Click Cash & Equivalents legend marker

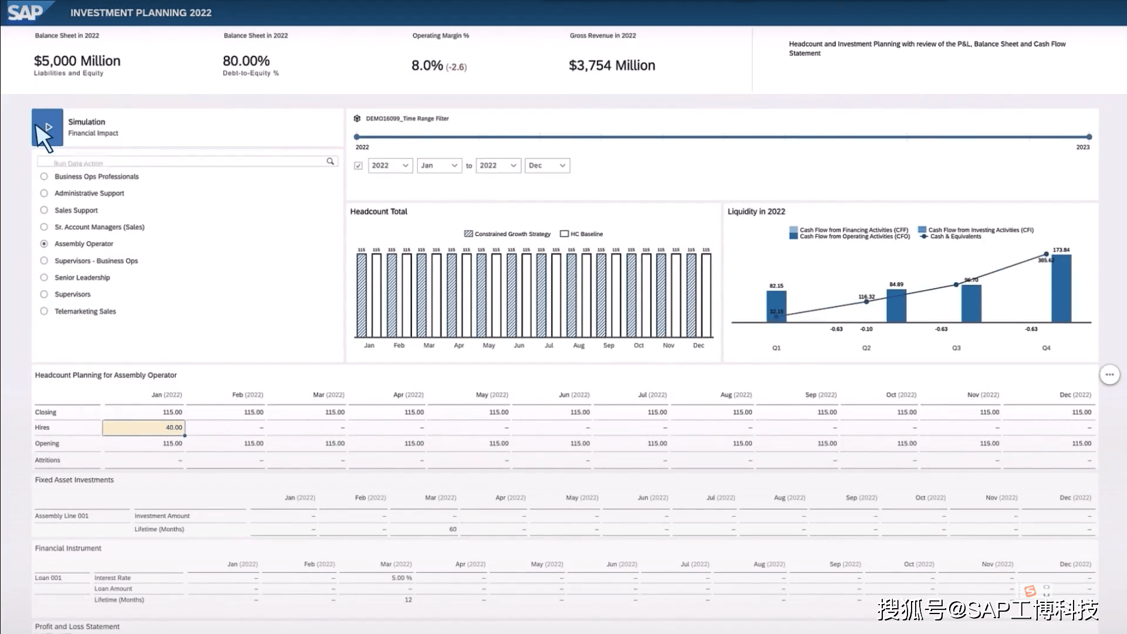[x=924, y=237]
